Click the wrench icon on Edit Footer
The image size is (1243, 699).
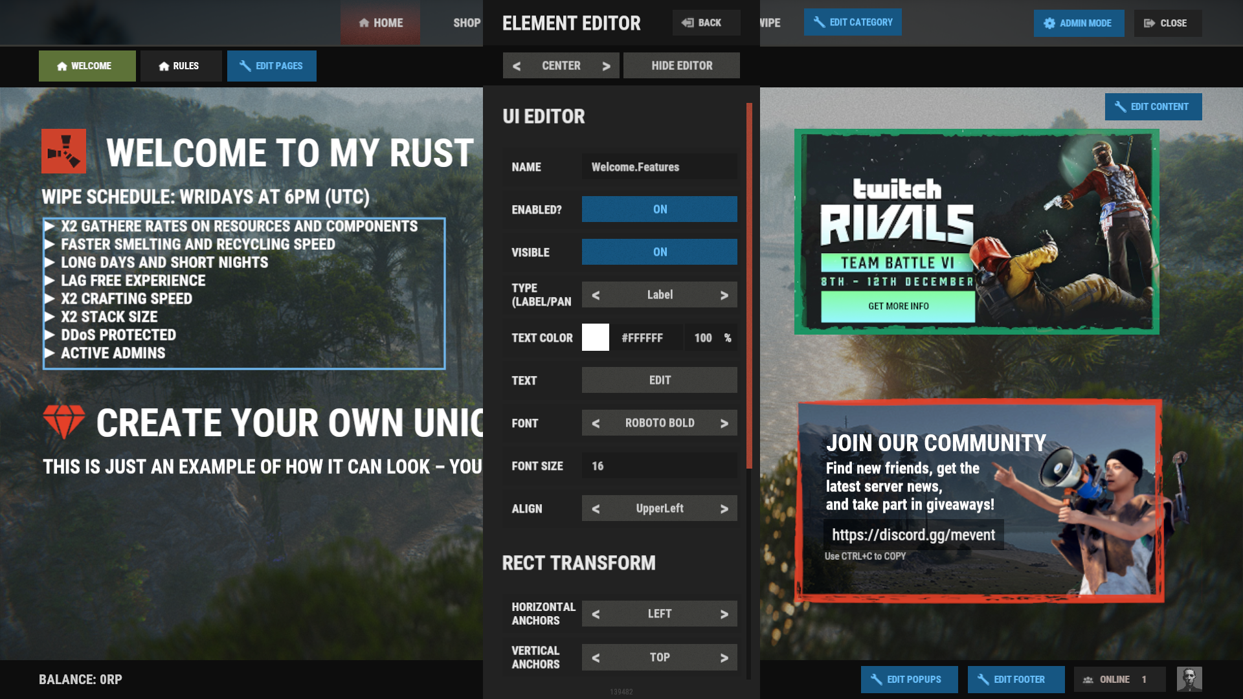tap(983, 679)
